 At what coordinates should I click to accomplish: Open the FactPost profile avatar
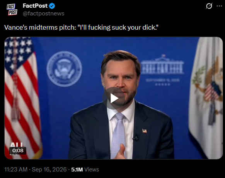(12, 9)
